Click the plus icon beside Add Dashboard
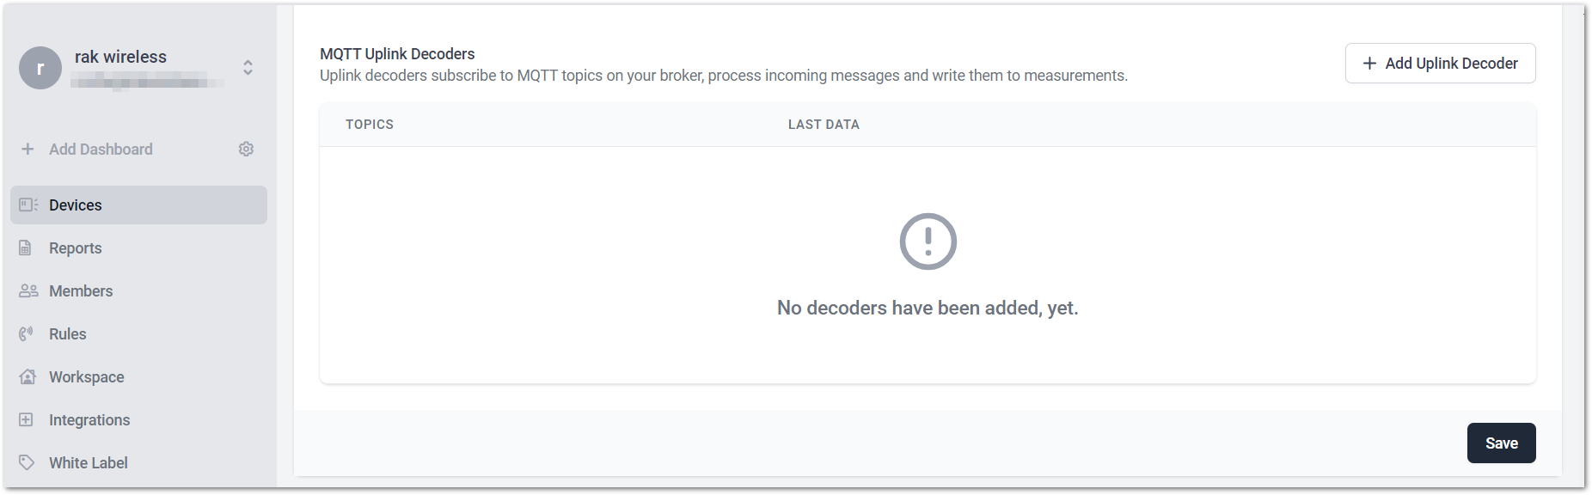 click(x=28, y=150)
